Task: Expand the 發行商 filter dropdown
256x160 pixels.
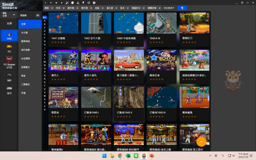Action: [x=87, y=8]
